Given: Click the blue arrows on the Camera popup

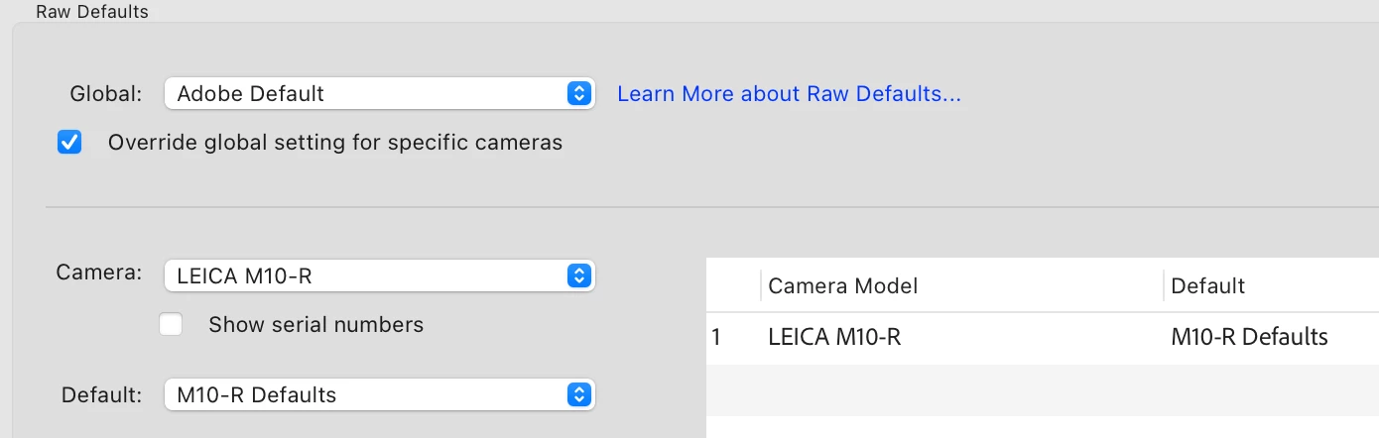Looking at the screenshot, I should (578, 275).
